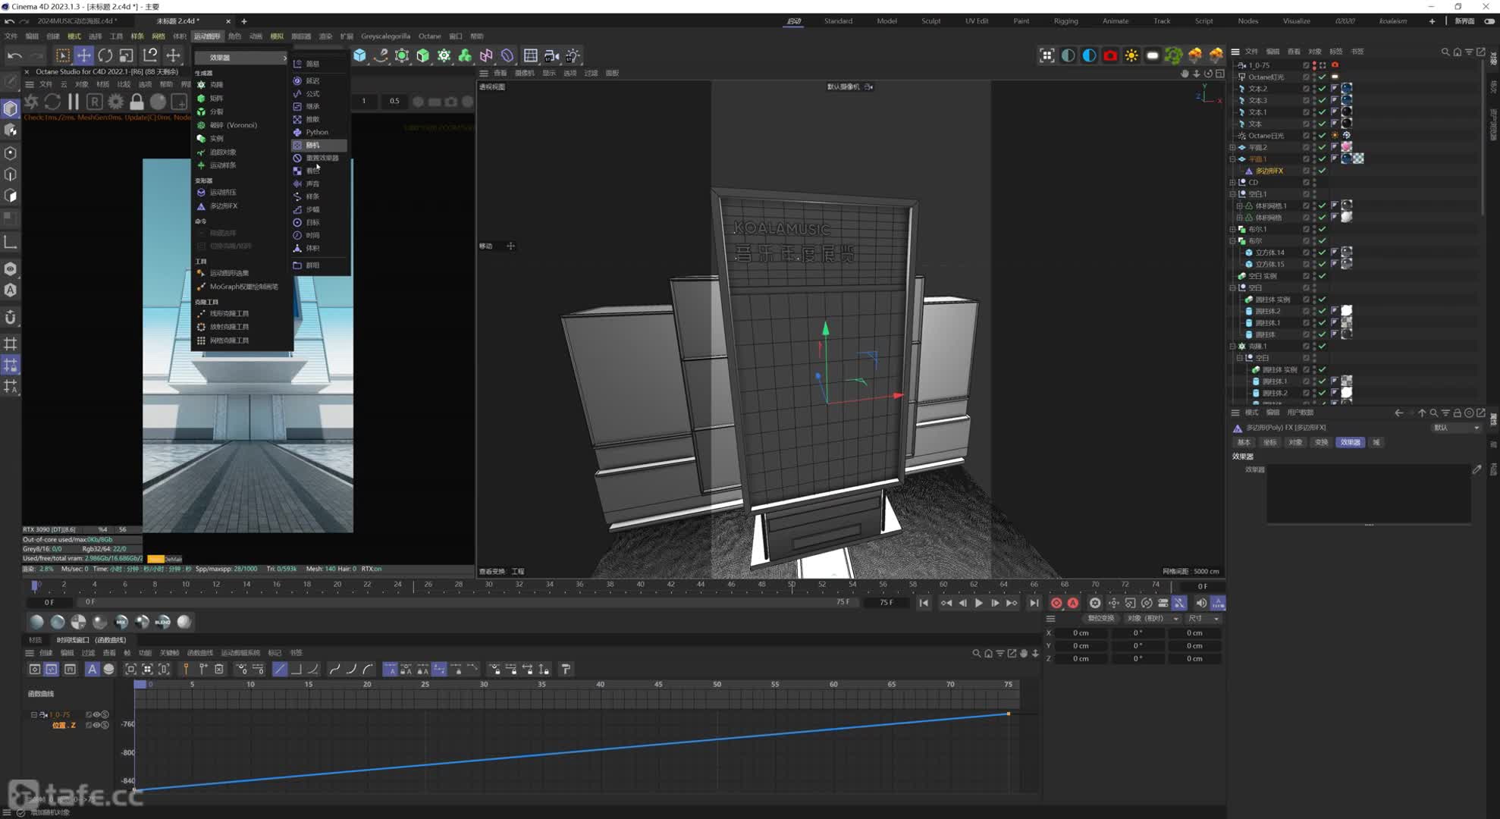Open the Greyscalegorilla menu
The image size is (1500, 819).
click(385, 36)
